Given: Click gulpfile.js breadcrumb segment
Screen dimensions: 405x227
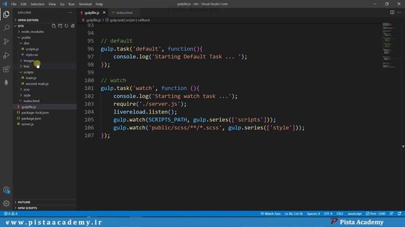Looking at the screenshot, I should (x=93, y=20).
